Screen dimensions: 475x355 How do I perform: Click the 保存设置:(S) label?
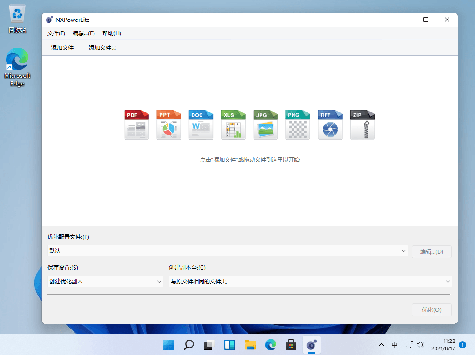(63, 268)
